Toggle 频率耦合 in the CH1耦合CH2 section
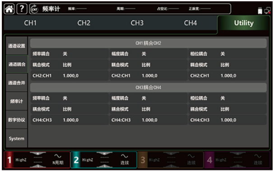 (x=70, y=54)
